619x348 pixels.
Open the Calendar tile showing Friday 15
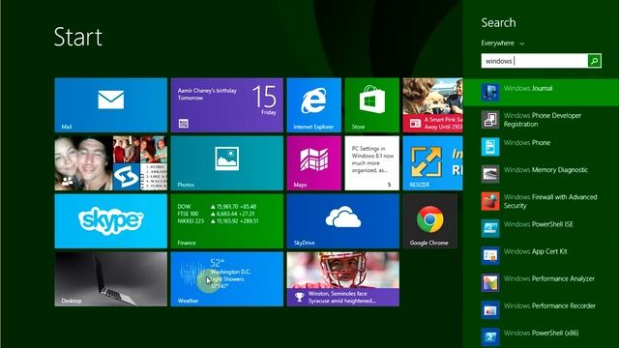227,105
